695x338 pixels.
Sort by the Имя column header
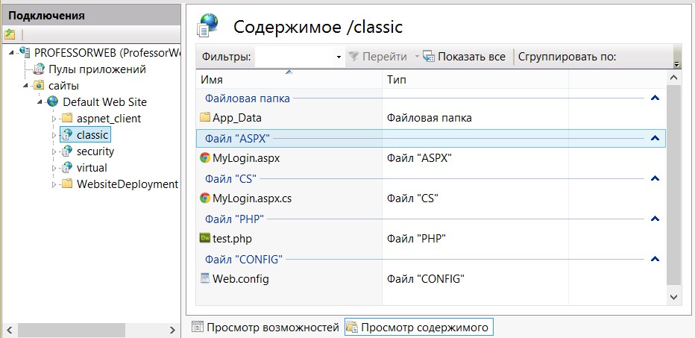tap(289, 80)
